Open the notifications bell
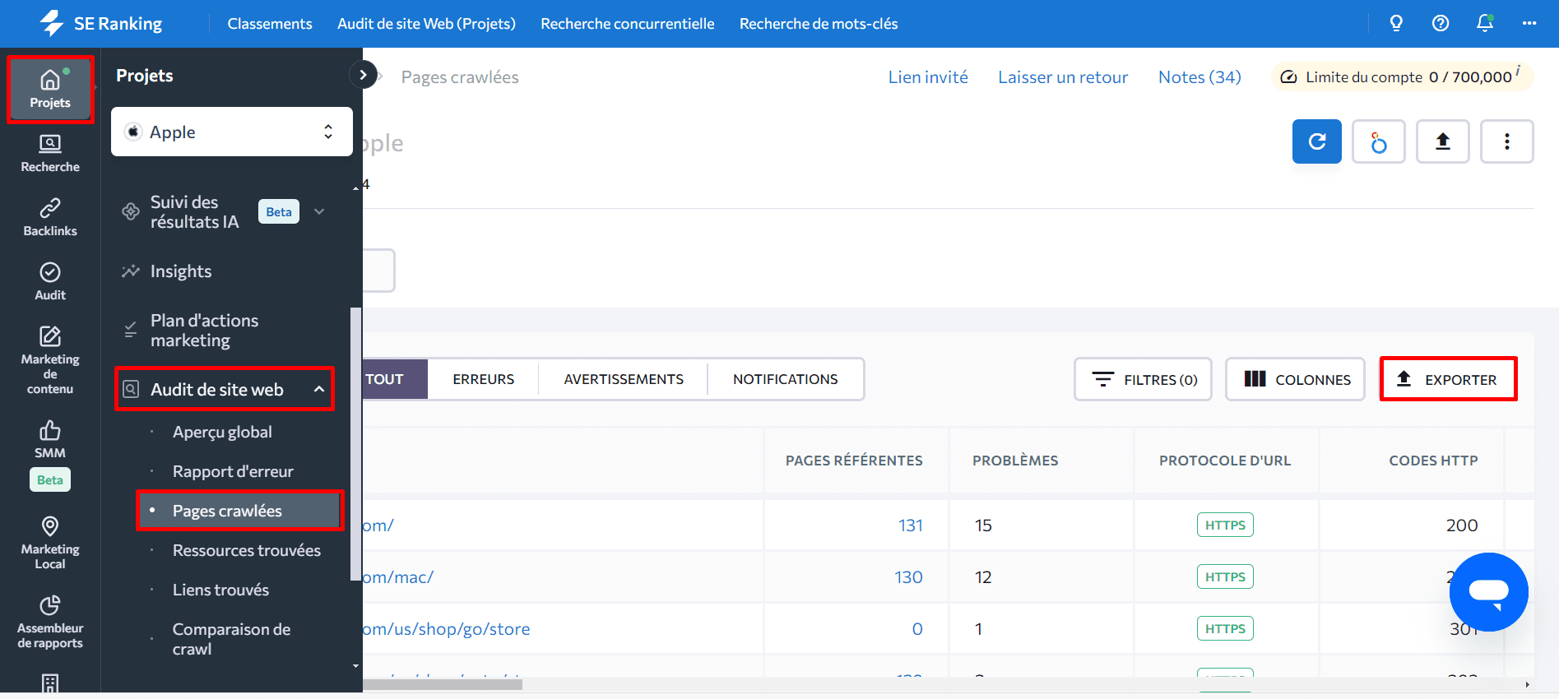1559x699 pixels. [1485, 23]
